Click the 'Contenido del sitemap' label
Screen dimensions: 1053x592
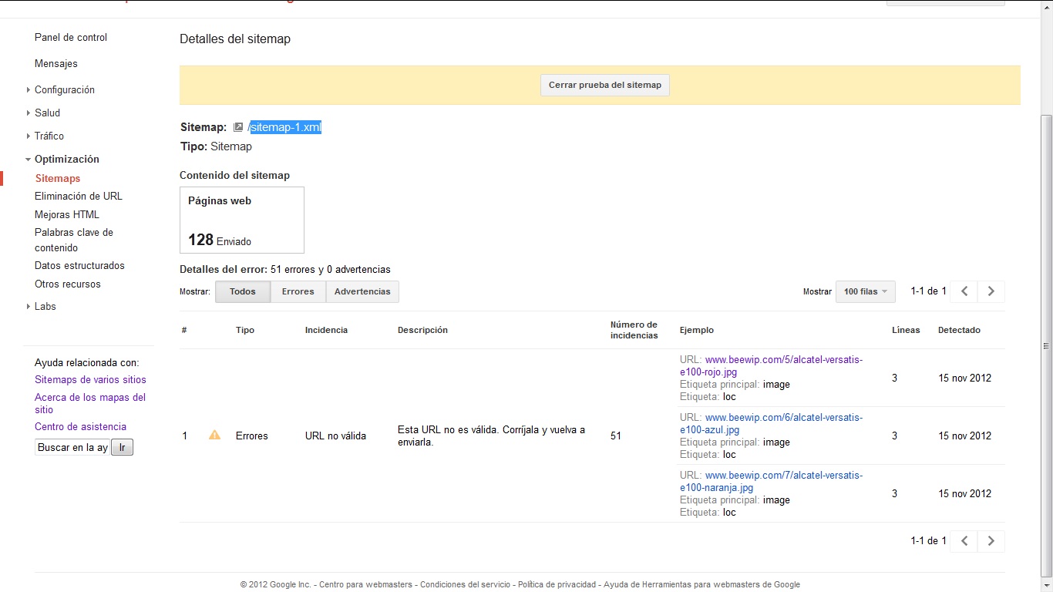[x=234, y=176]
